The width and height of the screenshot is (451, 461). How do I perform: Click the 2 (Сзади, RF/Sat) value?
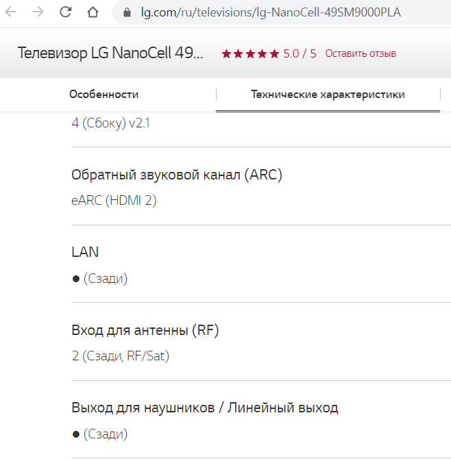click(x=120, y=356)
